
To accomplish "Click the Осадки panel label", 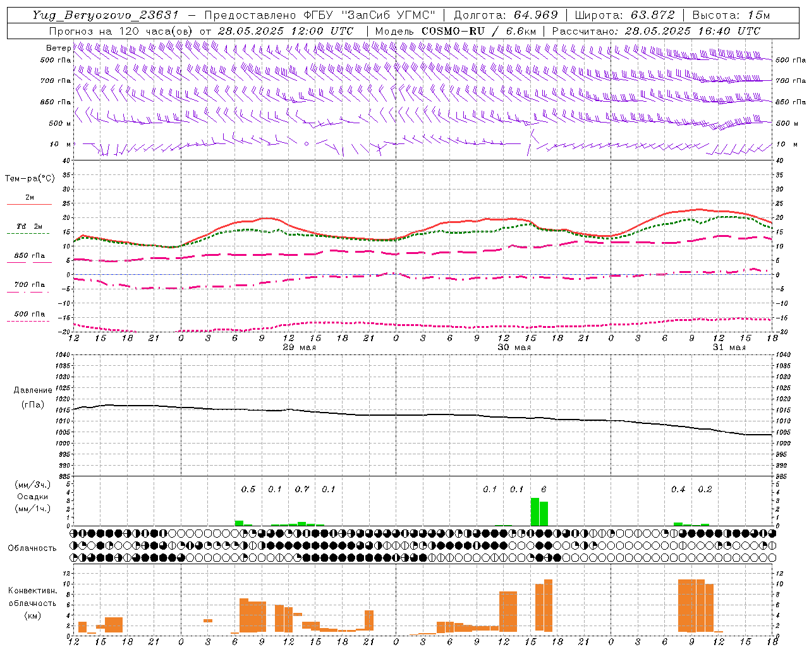I will point(33,497).
